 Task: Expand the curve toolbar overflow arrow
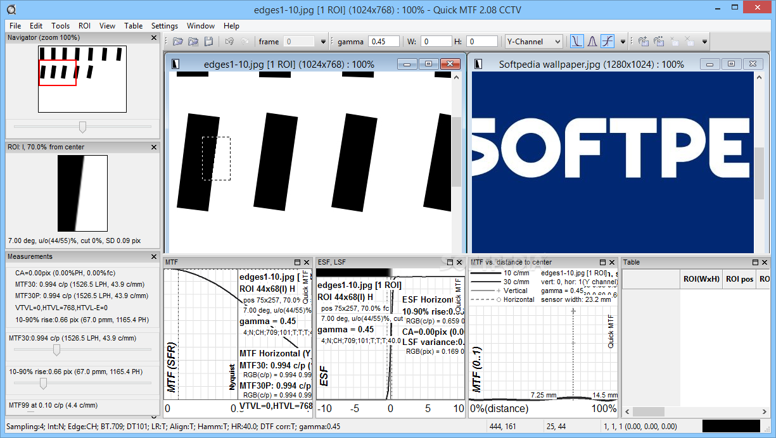point(623,42)
